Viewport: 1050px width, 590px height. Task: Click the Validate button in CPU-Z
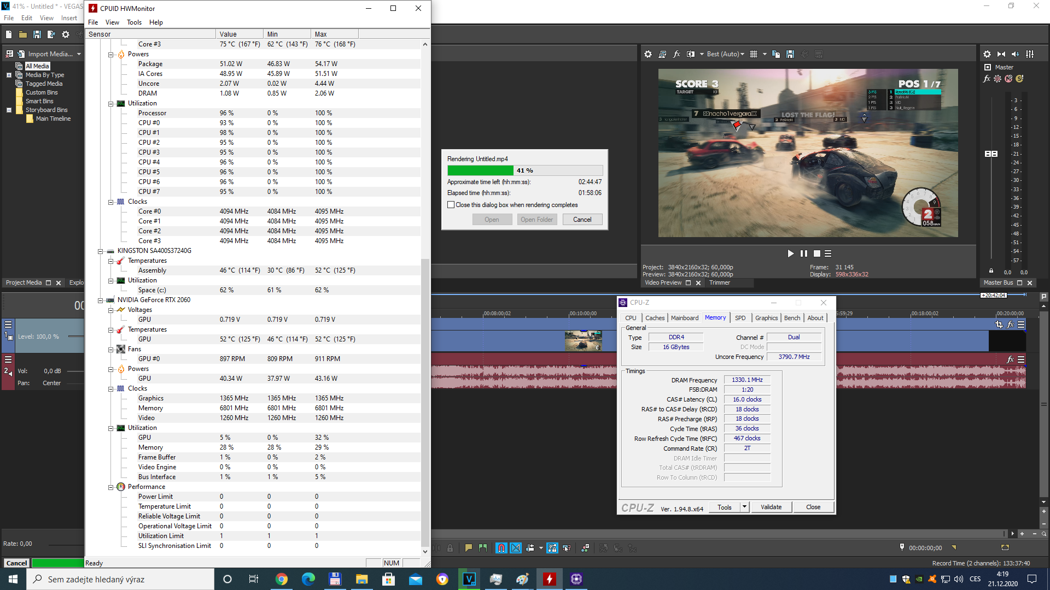[x=771, y=507]
